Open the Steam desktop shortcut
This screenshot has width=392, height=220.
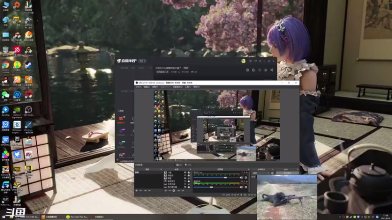(x=28, y=66)
